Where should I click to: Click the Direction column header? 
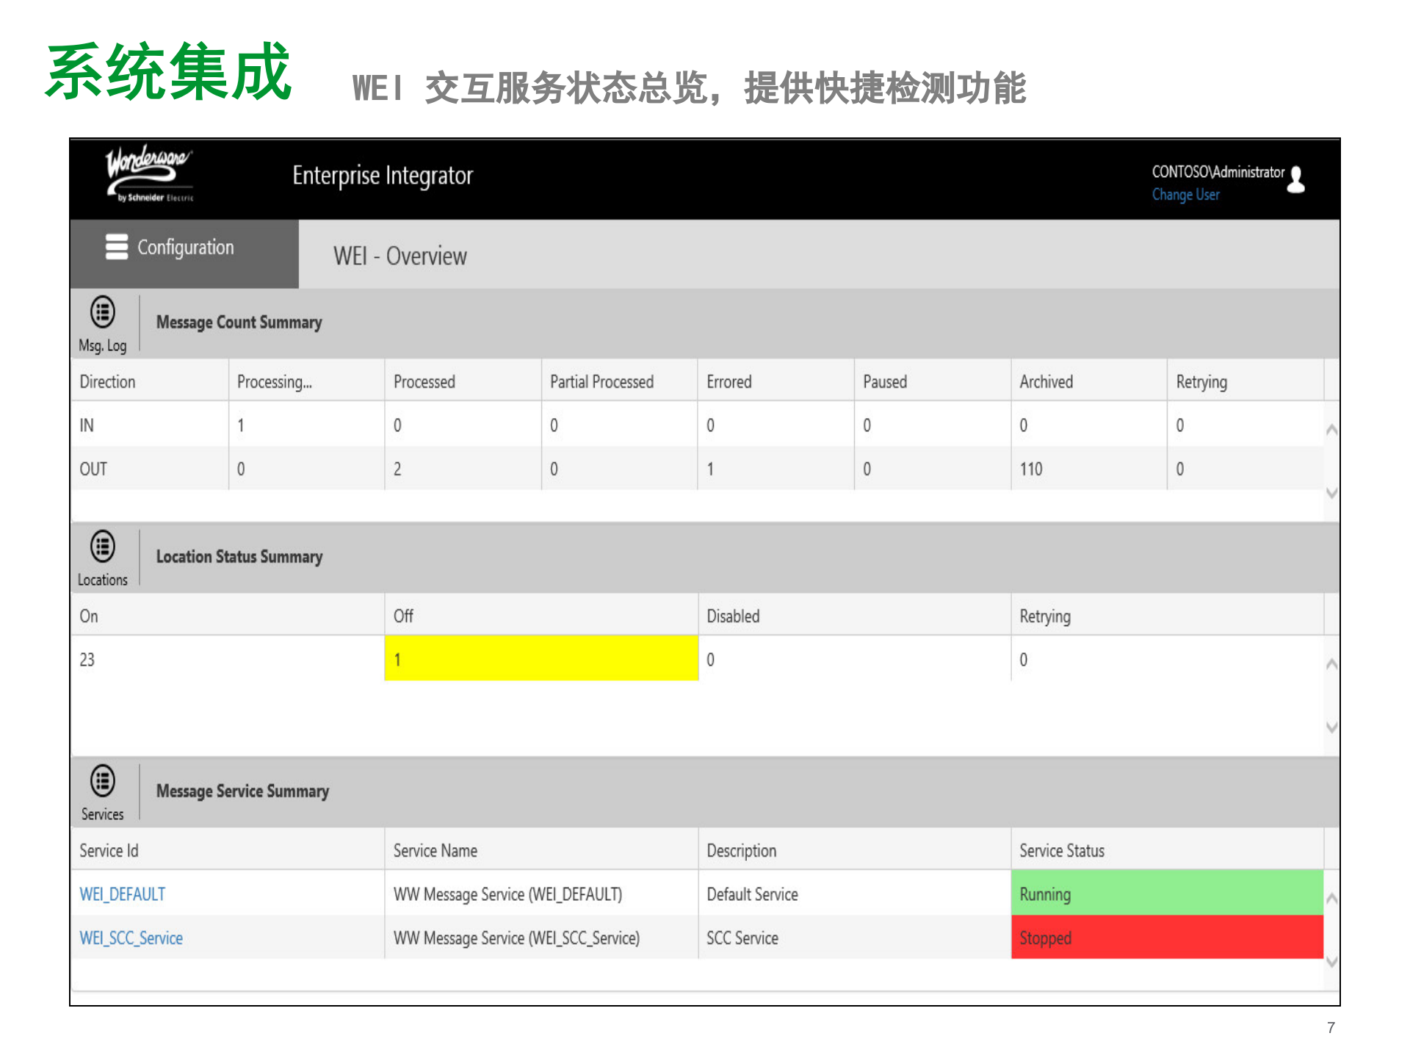pos(107,381)
